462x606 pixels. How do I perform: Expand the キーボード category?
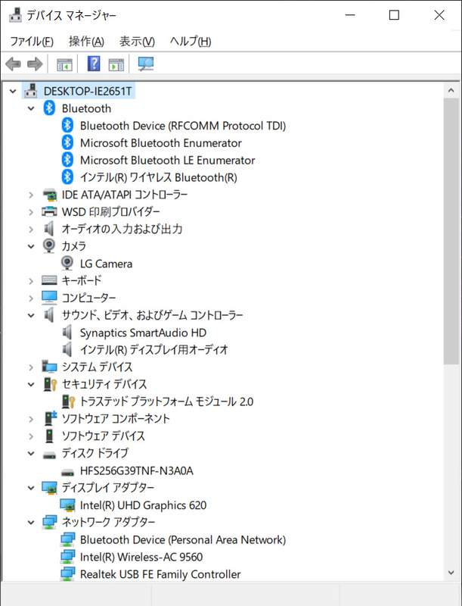(x=31, y=281)
